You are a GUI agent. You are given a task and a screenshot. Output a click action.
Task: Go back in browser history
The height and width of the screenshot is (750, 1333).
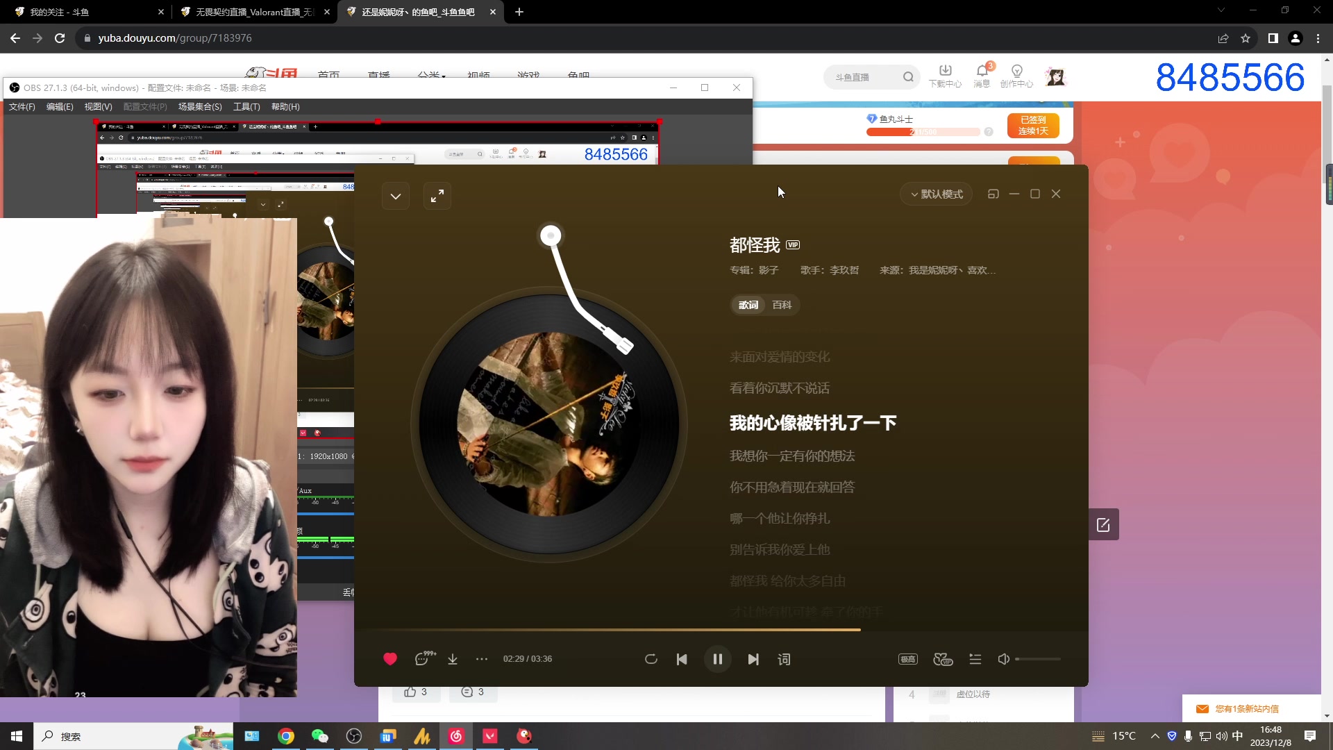click(x=15, y=38)
